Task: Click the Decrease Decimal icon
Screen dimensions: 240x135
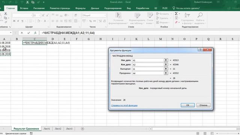Action: coord(105,21)
